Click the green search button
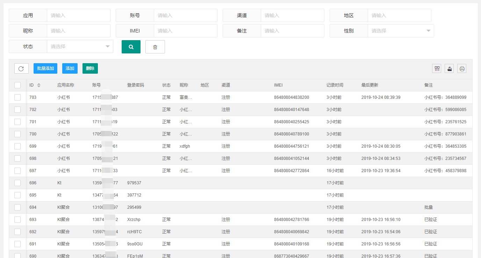 [131, 47]
